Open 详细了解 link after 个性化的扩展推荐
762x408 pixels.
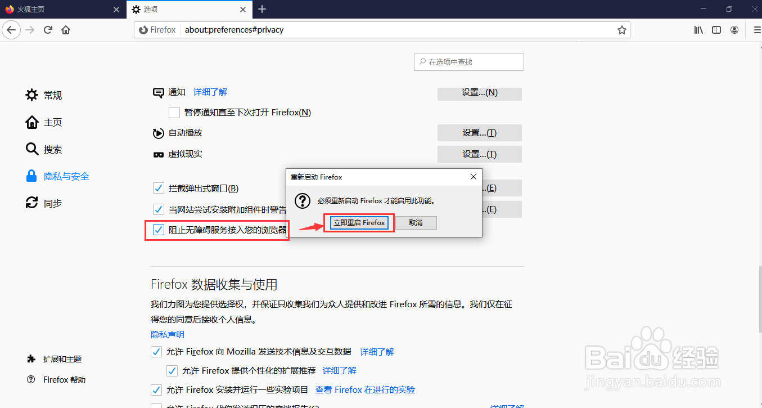[340, 371]
